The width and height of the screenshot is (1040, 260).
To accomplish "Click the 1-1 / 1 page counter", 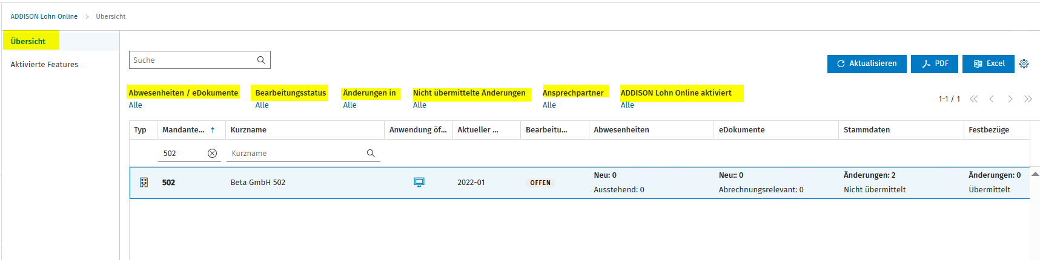I will pos(949,99).
